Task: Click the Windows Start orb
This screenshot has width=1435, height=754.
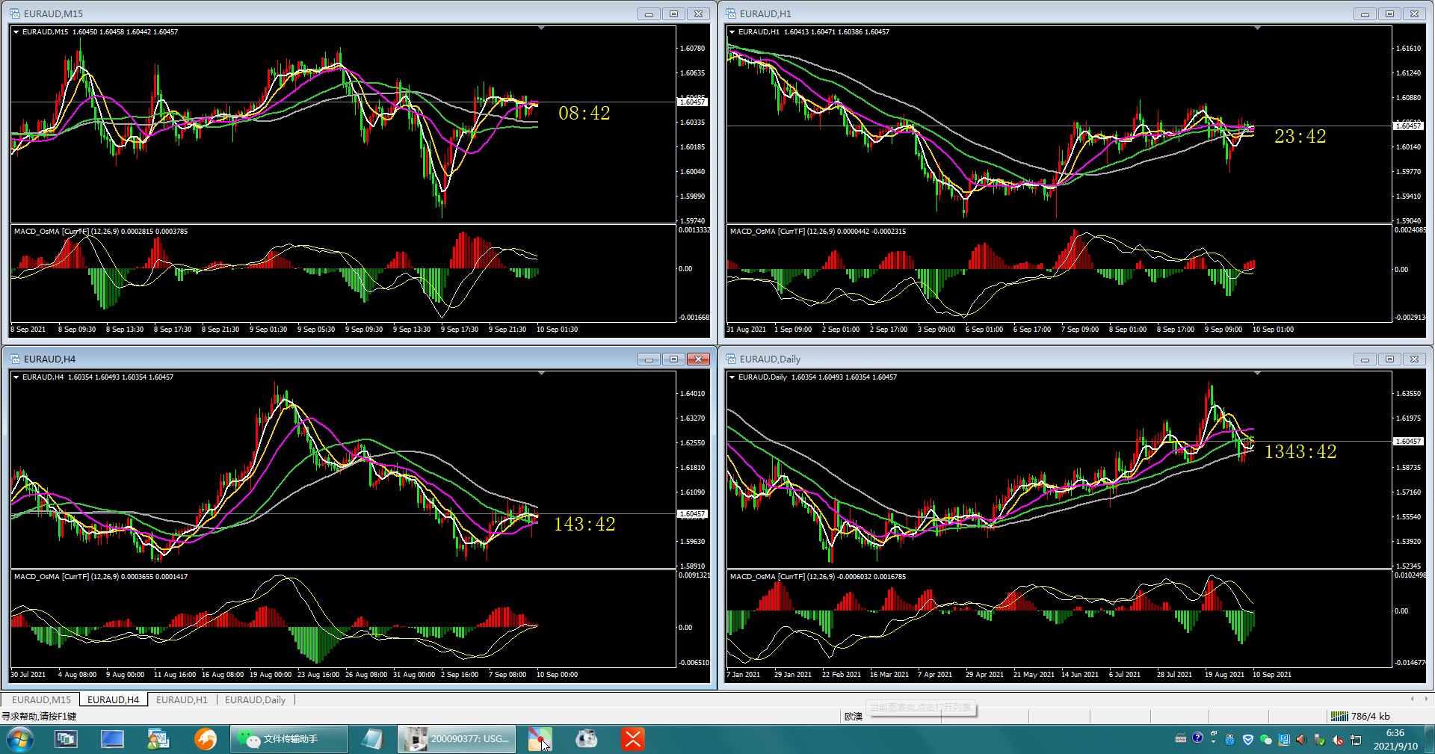Action: click(x=20, y=740)
